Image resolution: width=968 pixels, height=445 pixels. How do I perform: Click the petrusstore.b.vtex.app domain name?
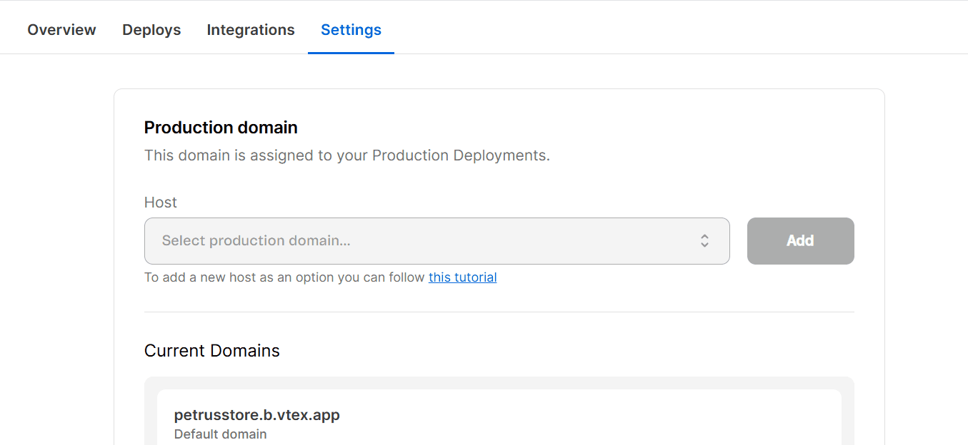tap(256, 415)
